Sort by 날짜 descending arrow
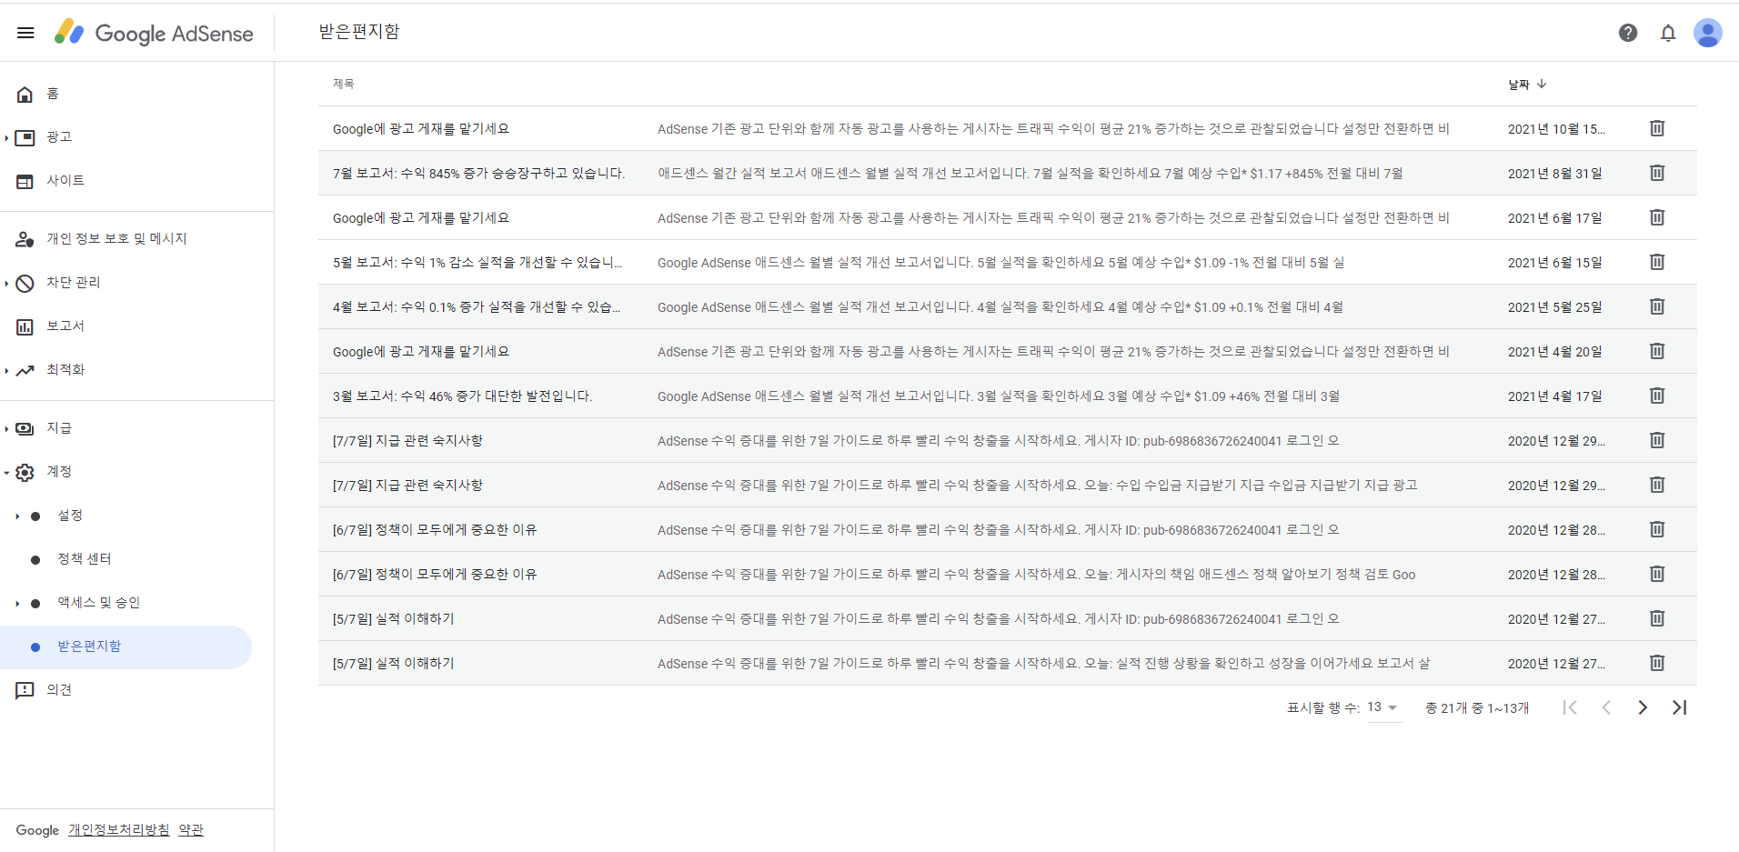Screen dimensions: 1739x852 [x=1542, y=84]
